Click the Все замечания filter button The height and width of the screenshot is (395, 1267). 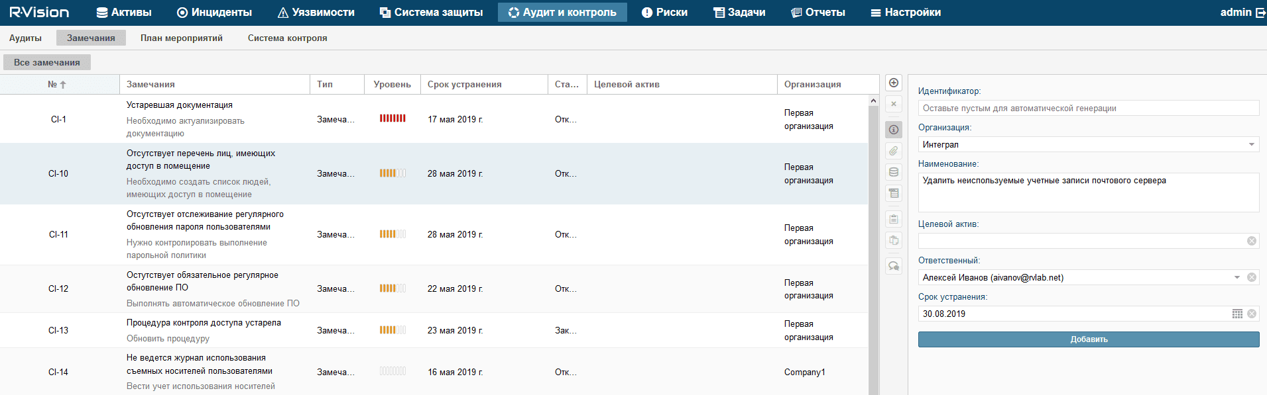(x=47, y=62)
